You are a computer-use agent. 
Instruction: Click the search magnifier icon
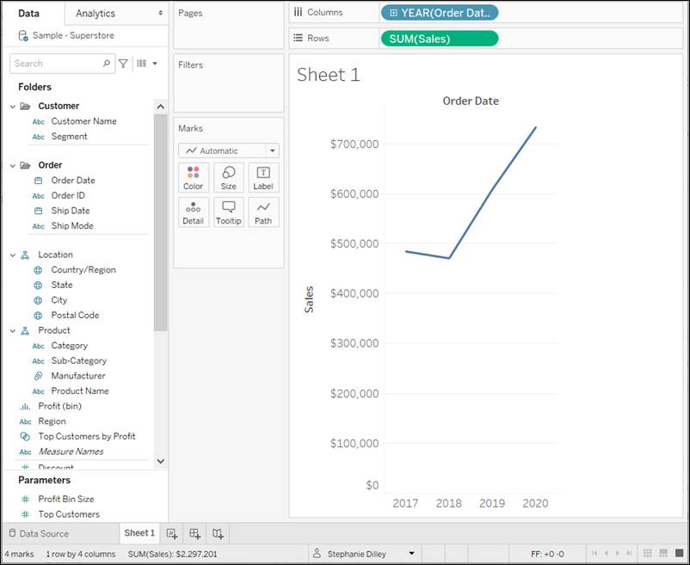point(107,64)
